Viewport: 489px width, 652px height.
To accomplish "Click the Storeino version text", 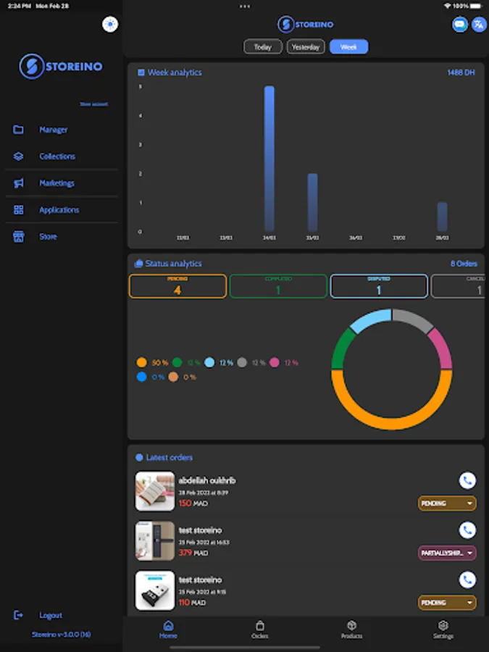I will tap(61, 635).
